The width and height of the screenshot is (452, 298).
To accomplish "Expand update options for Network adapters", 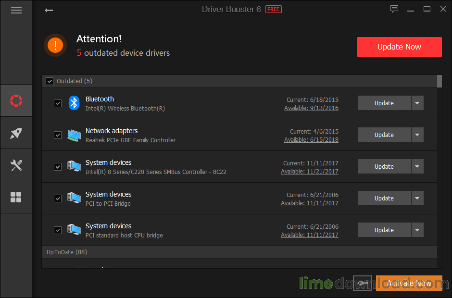I will pyautogui.click(x=417, y=135).
